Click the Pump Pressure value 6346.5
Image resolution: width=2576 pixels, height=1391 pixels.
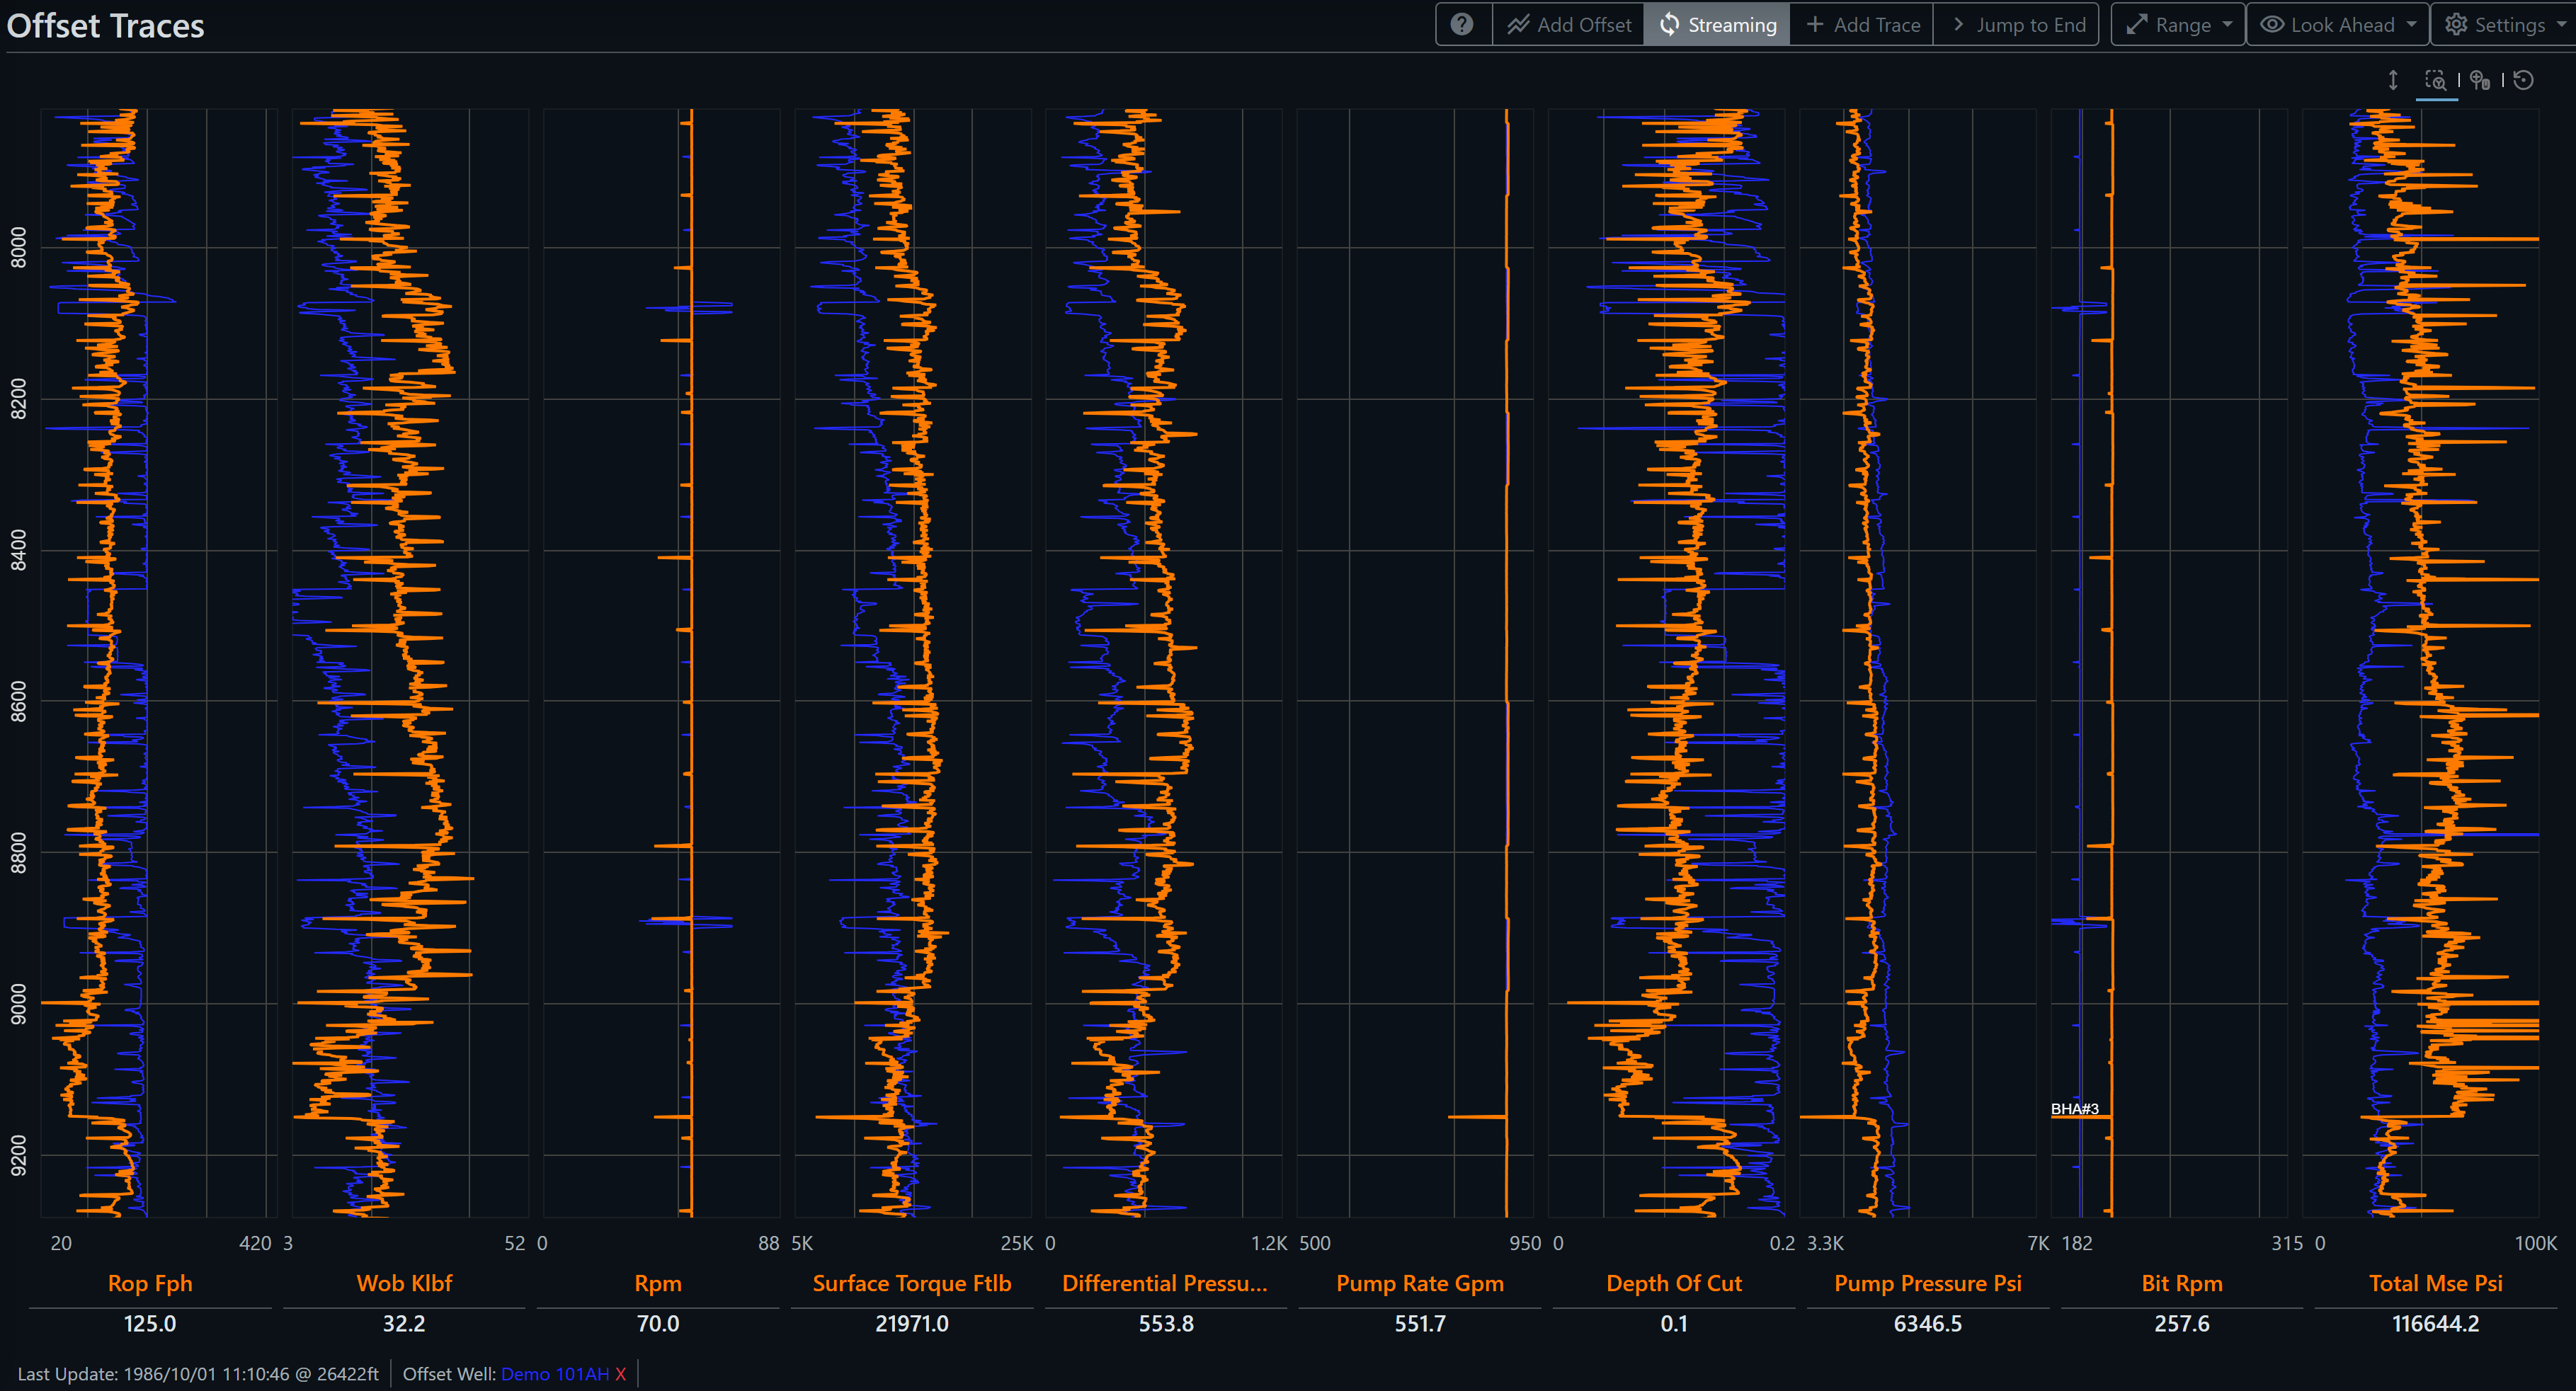click(x=1928, y=1324)
